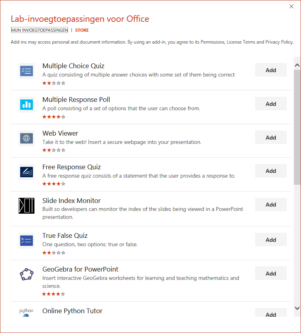The image size is (301, 333).
Task: Open the Free Response Quiz title
Action: tap(72, 167)
